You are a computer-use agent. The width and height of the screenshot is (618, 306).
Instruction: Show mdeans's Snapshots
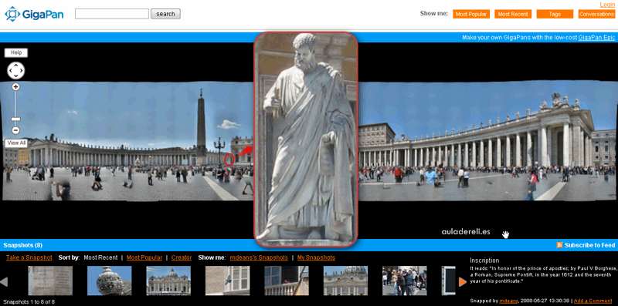[259, 257]
